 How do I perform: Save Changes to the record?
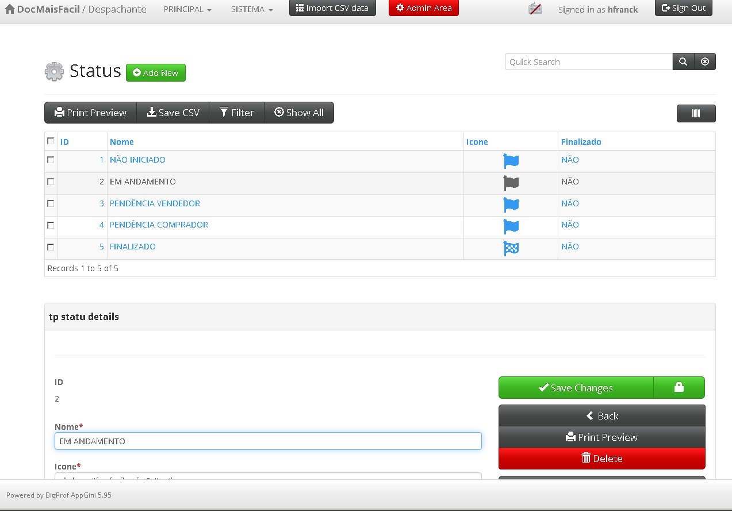576,387
